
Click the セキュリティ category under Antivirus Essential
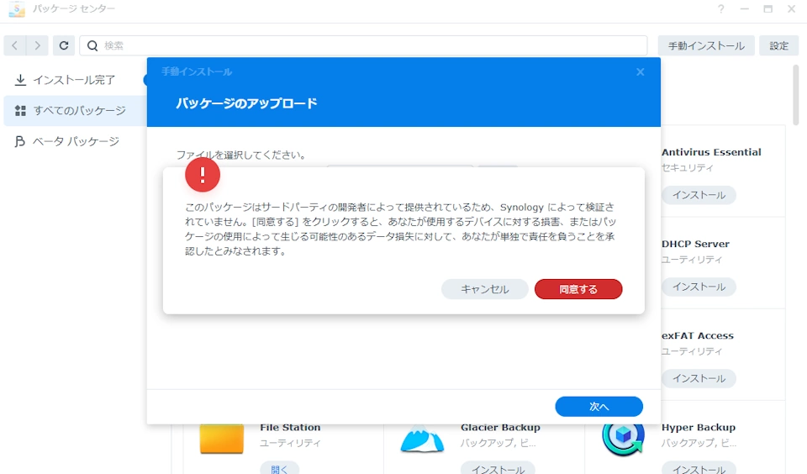[x=687, y=168]
